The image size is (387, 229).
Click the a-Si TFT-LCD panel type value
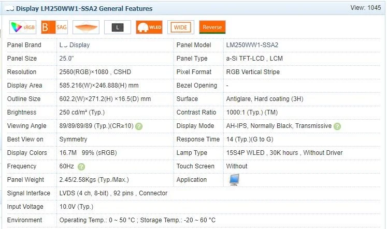[254, 59]
